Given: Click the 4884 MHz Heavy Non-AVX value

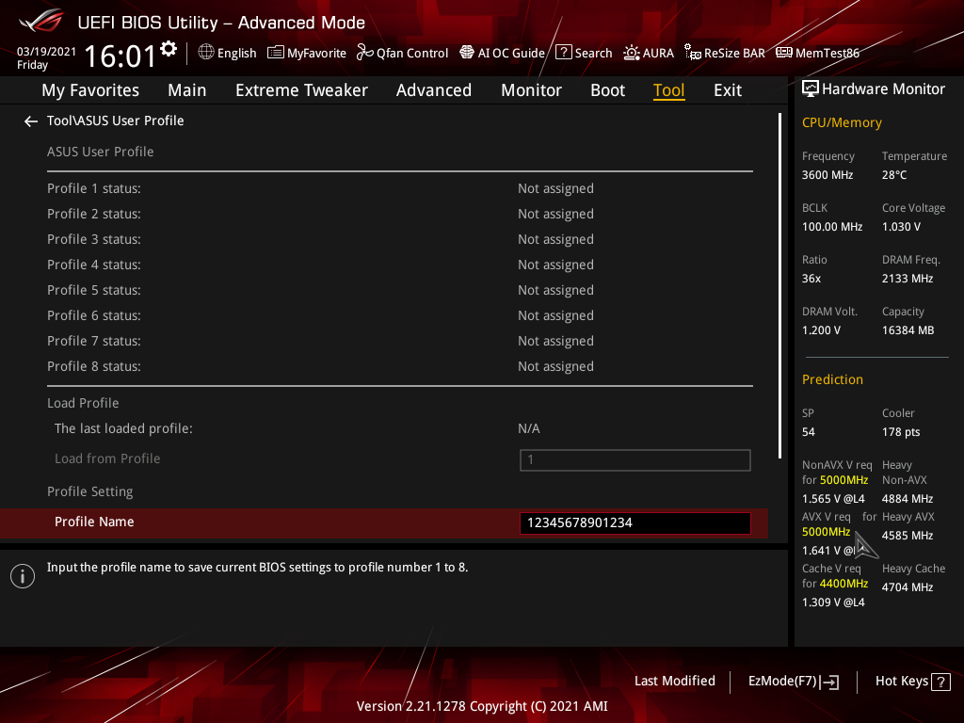Looking at the screenshot, I should click(x=908, y=499).
